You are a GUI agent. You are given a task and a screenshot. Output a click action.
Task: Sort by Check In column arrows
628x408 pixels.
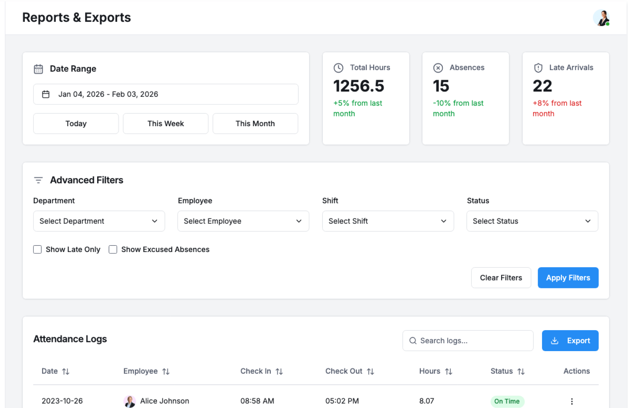[x=279, y=371]
